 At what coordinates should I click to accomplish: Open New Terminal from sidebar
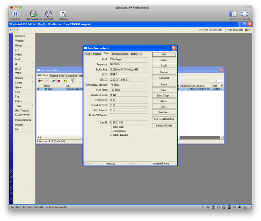pos(22,110)
